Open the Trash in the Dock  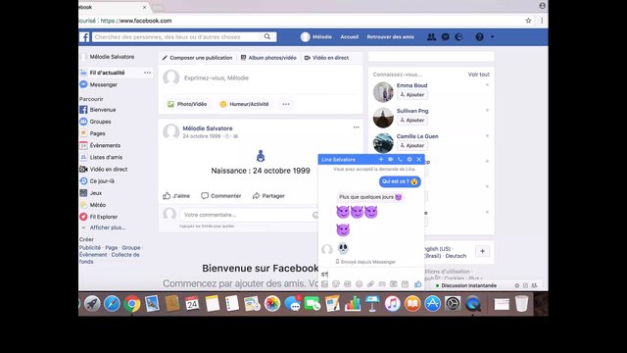point(521,303)
